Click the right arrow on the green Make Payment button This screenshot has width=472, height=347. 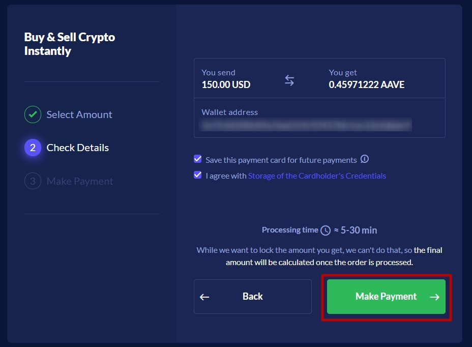(434, 297)
